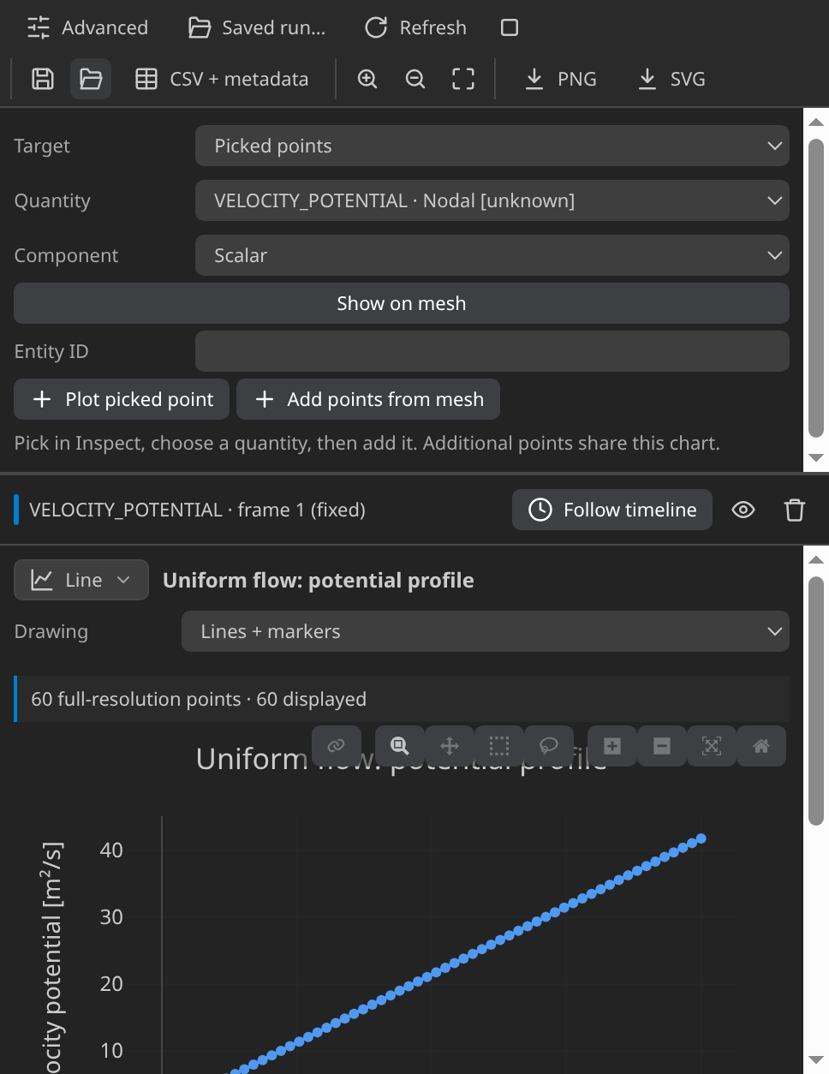Open the Line chart type dropdown
Viewport: 829px width, 1074px height.
pos(81,580)
